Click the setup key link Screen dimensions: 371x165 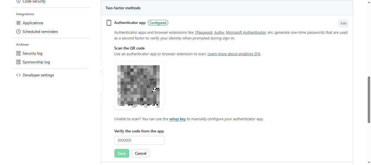[177, 119]
